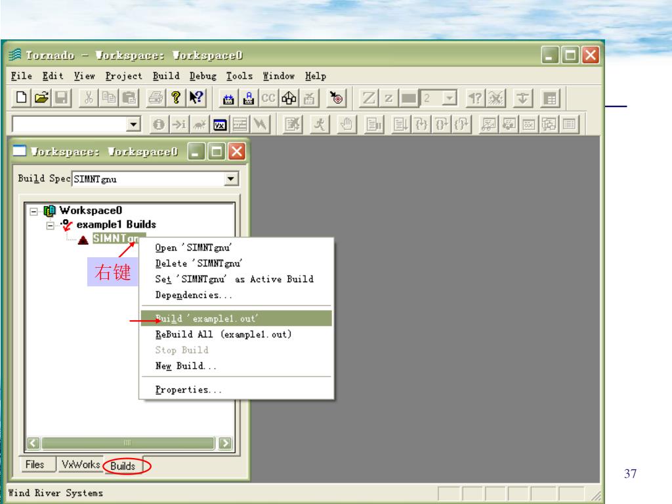Click the small z toolbar icon

click(x=388, y=98)
